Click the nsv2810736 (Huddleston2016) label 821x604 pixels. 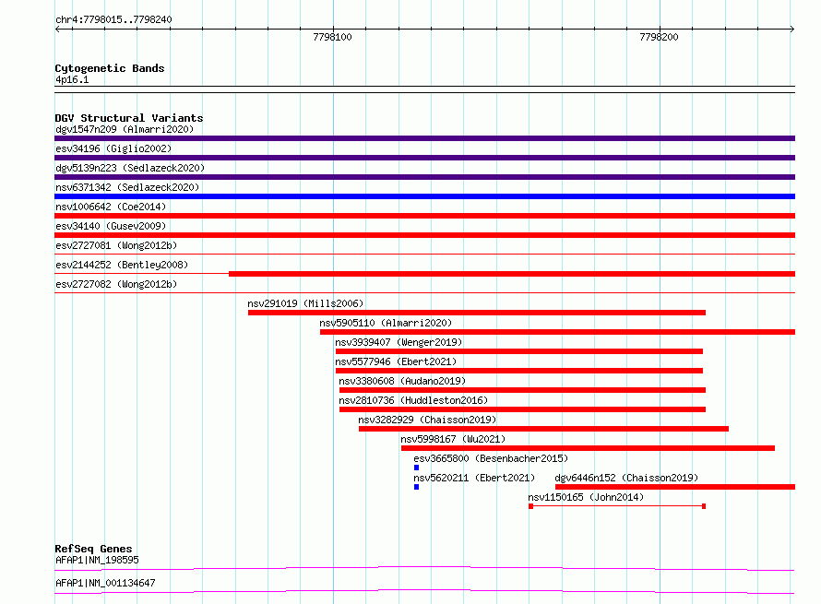click(413, 400)
